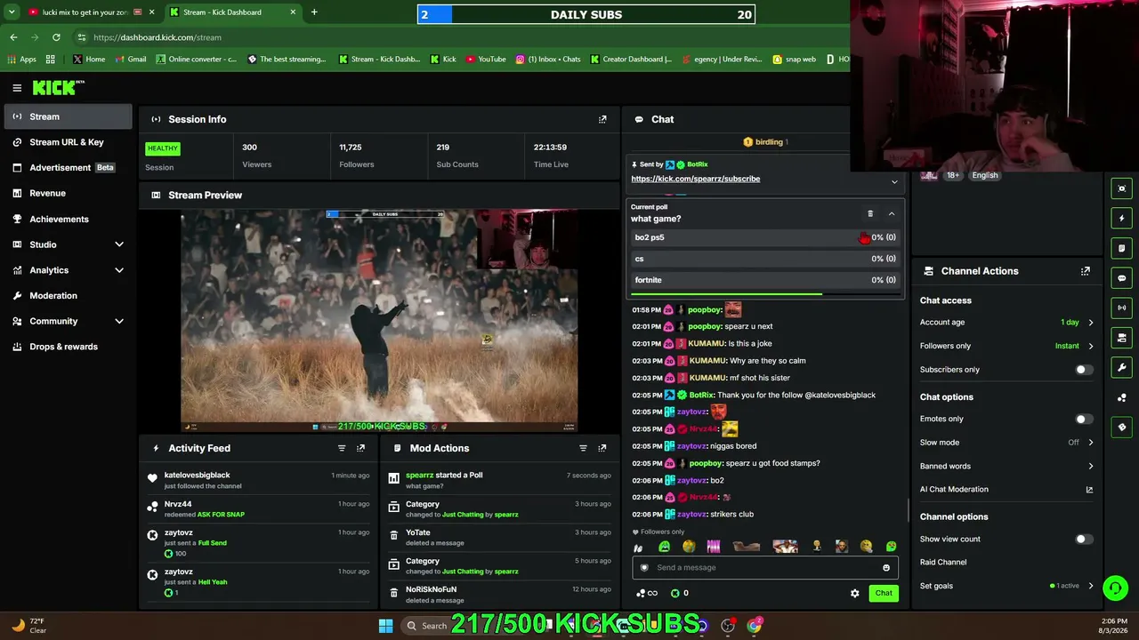The height and width of the screenshot is (640, 1139).
Task: Open chat settings gear
Action: (855, 593)
